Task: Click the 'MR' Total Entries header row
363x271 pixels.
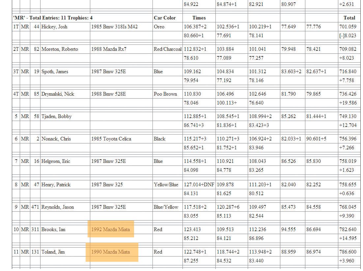Action: (x=53, y=18)
